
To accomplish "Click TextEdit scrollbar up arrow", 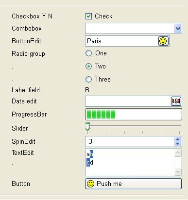I will coord(178,153).
